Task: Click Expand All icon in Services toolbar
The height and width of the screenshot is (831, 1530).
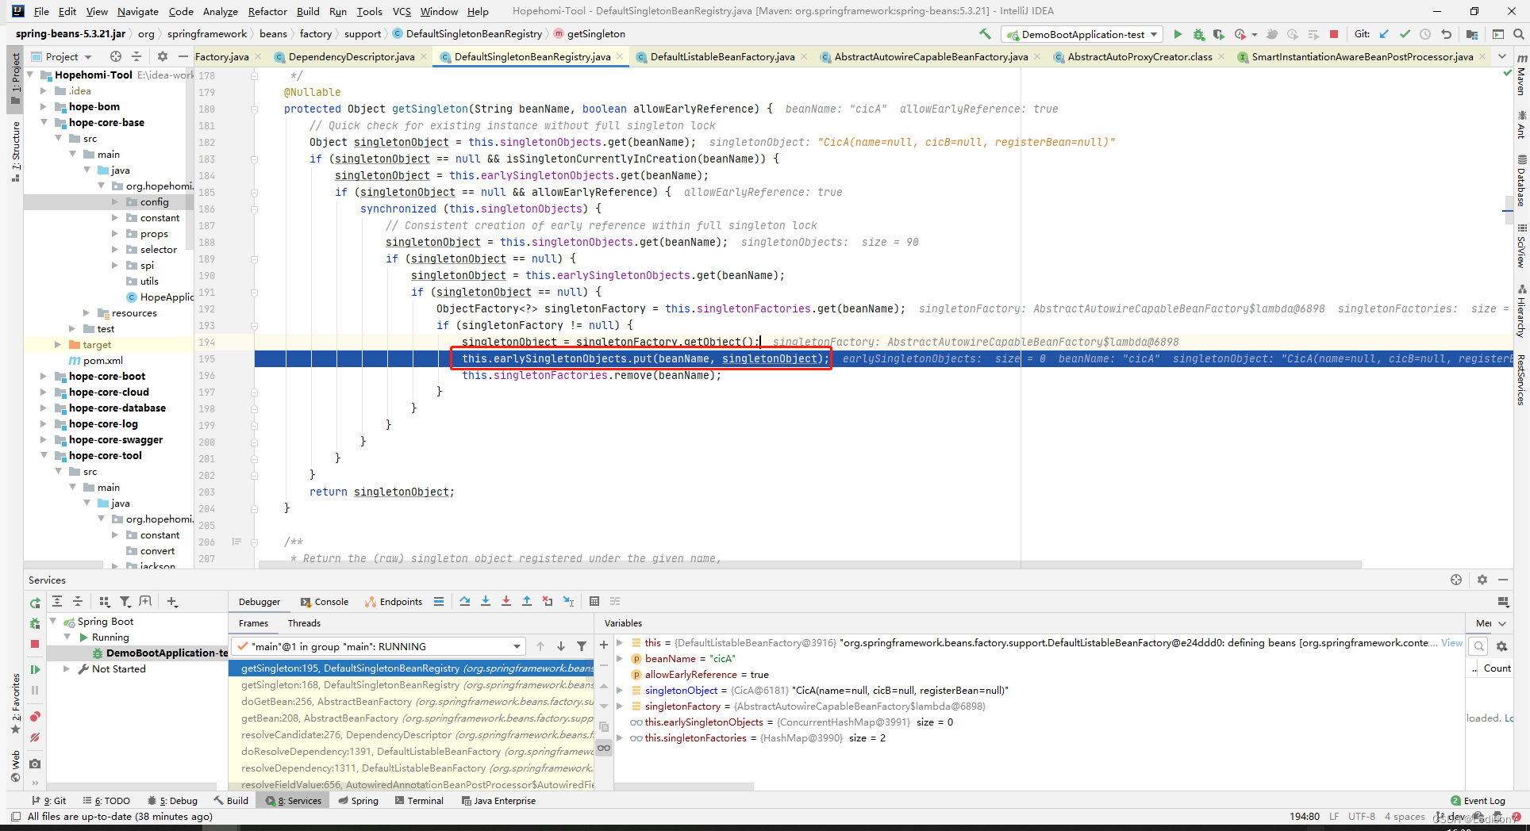Action: (57, 601)
